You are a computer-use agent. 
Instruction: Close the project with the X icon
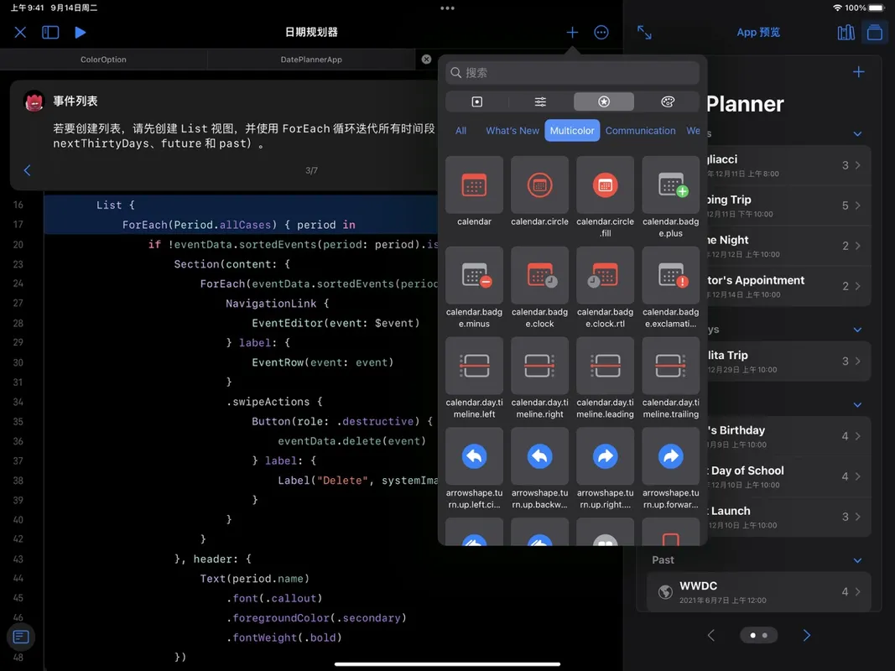click(20, 32)
